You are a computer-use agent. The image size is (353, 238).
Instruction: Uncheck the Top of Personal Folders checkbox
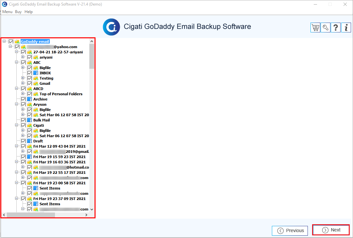(x=29, y=94)
